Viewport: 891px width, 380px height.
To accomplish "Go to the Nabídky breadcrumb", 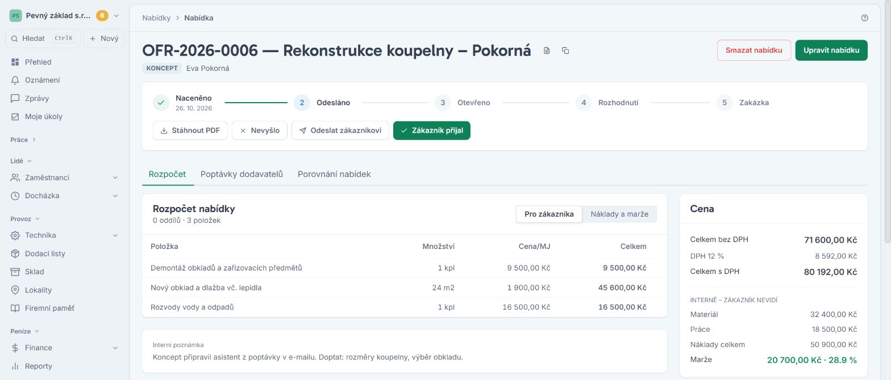I will [x=156, y=18].
